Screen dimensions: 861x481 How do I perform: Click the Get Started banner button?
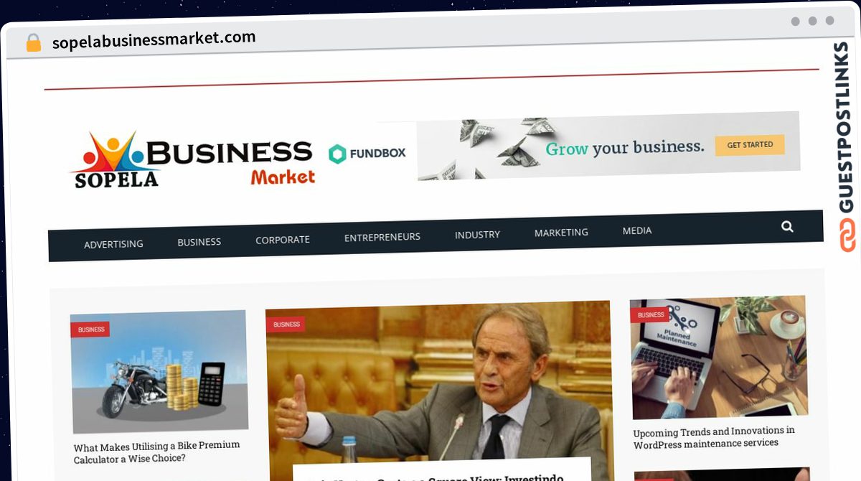point(750,145)
